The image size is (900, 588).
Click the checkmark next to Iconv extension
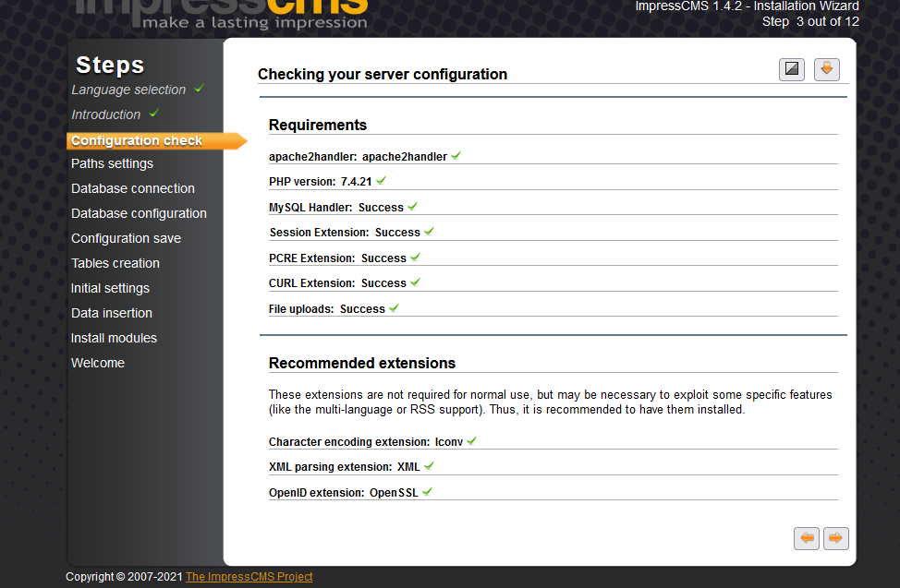pos(471,441)
